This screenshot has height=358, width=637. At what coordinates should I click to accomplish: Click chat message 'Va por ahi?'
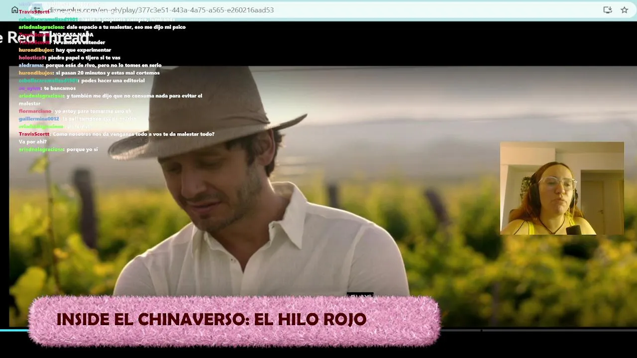(33, 142)
